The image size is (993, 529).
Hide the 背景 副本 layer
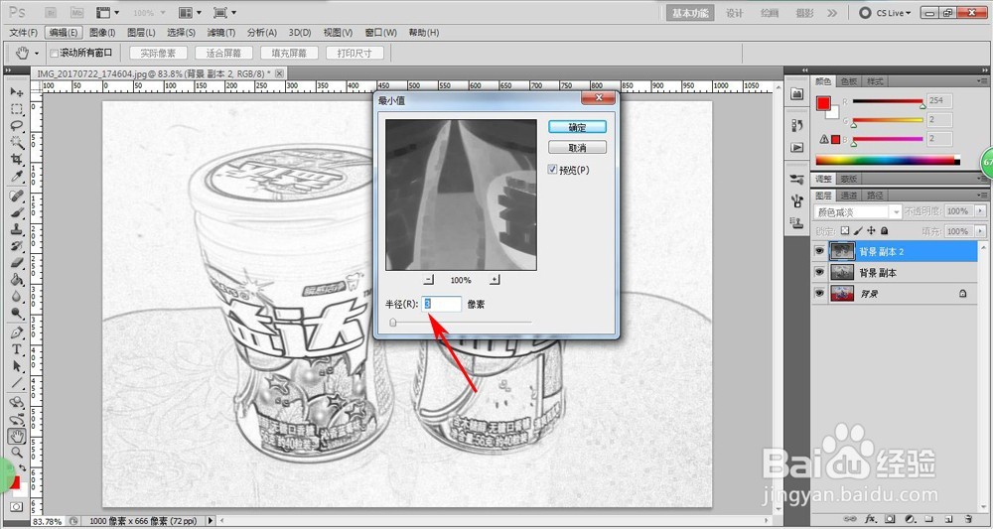(x=819, y=272)
